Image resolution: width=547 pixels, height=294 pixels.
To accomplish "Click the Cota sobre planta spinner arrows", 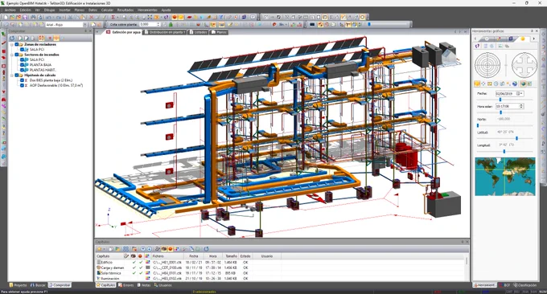I will [x=158, y=24].
